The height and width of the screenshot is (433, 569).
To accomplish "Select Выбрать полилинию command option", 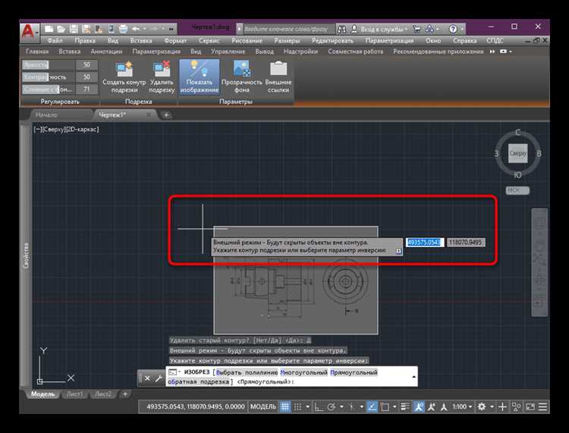I will (247, 372).
